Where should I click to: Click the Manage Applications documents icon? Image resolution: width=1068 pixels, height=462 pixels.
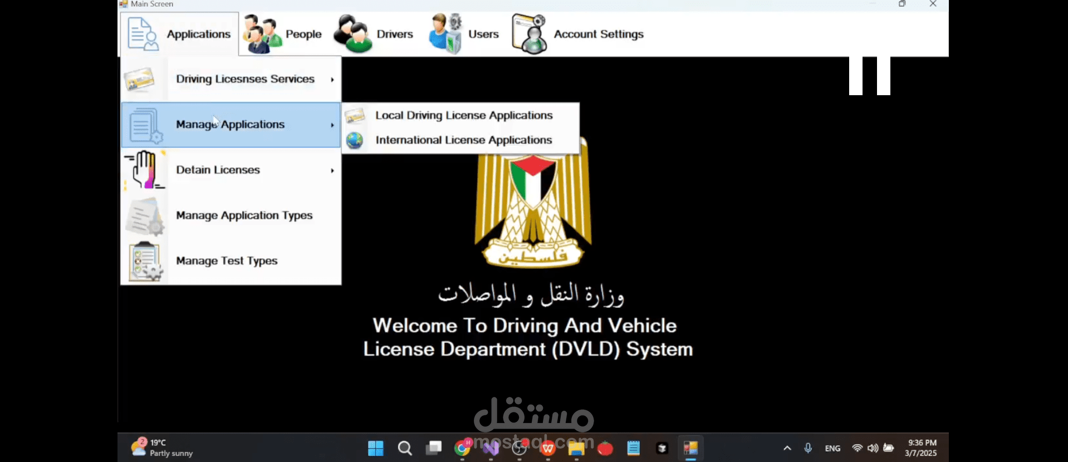(x=145, y=126)
